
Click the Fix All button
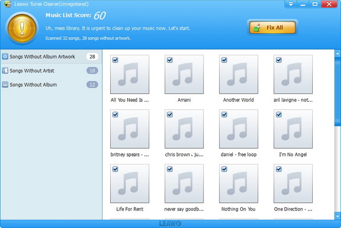pyautogui.click(x=272, y=27)
